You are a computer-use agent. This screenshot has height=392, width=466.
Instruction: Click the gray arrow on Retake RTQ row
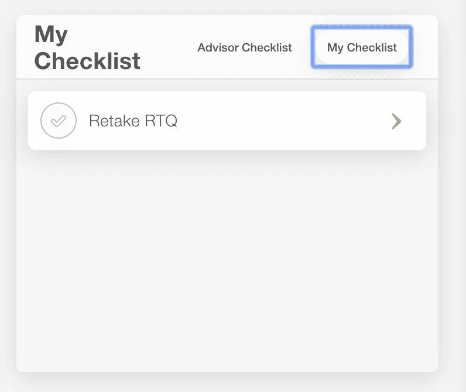pyautogui.click(x=396, y=121)
